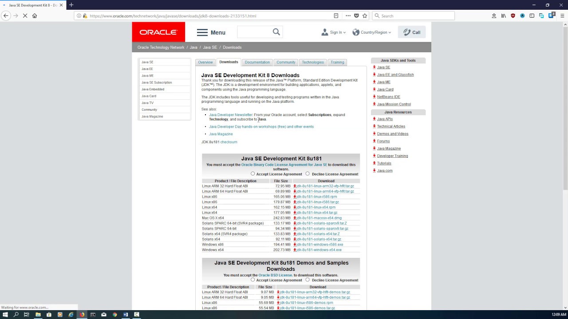The image size is (568, 319).
Task: Open Google Chrome from taskbar
Action: pyautogui.click(x=114, y=315)
